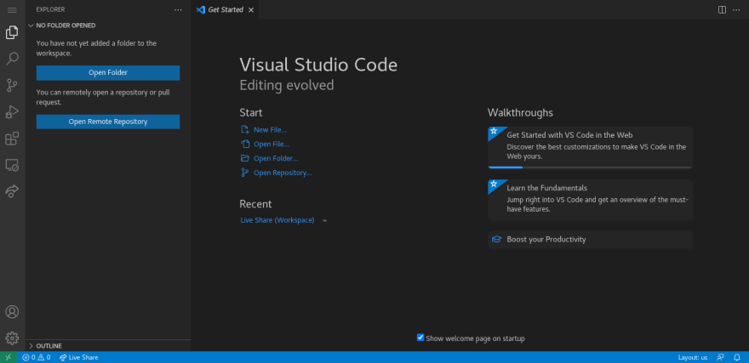This screenshot has width=749, height=363.
Task: Click the Open Folder button
Action: [x=108, y=72]
